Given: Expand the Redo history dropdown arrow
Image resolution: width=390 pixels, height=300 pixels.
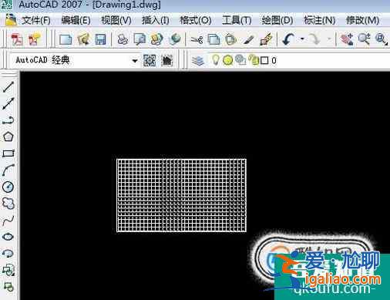Looking at the screenshot, I should 329,39.
